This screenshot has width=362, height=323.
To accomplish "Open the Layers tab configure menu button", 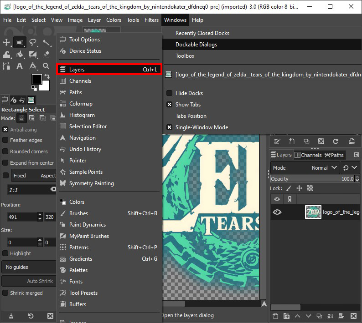I will click(356, 155).
